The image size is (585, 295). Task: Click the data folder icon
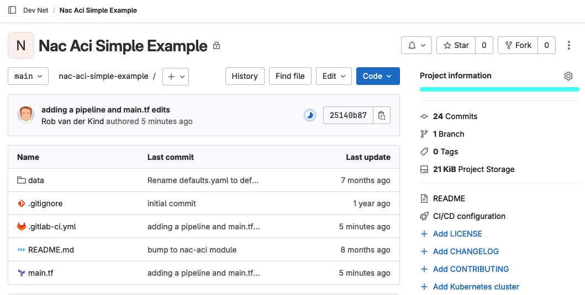[x=21, y=180]
